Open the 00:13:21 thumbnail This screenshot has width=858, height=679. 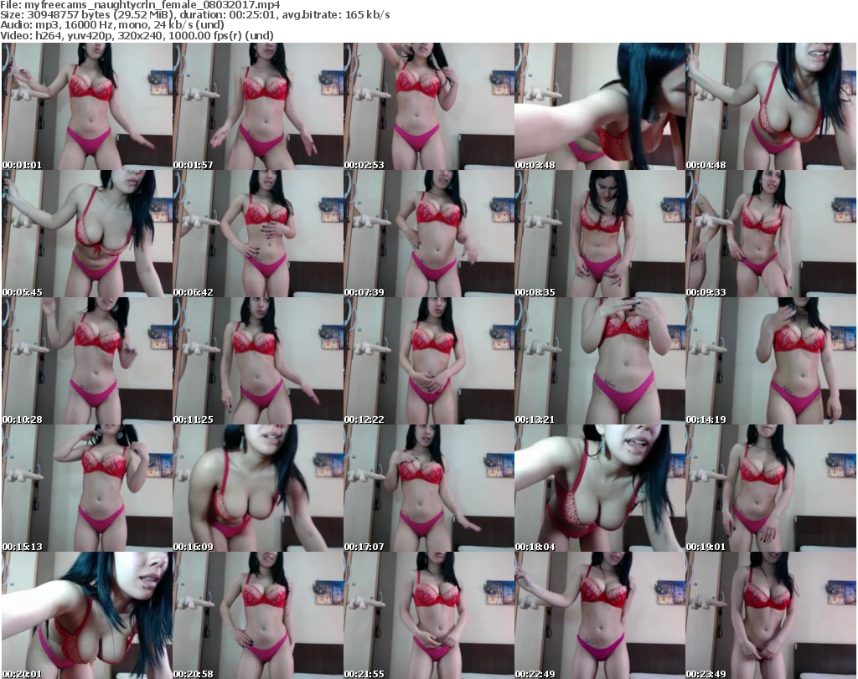600,361
